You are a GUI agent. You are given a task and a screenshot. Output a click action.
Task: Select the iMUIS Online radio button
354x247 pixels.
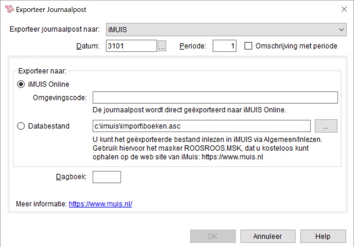(21, 84)
